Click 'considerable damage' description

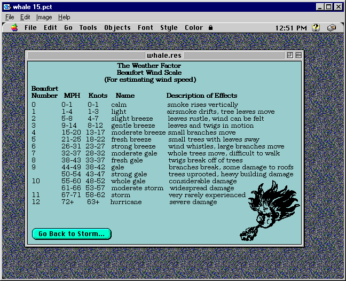click(x=202, y=181)
